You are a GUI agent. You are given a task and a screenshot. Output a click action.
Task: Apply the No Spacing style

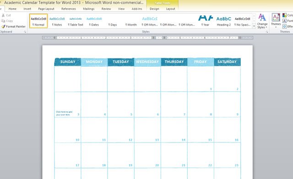[x=242, y=21]
